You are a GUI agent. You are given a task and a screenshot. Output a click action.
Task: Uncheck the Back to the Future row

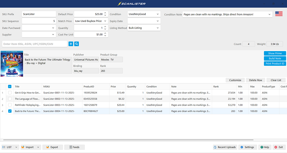[x=10, y=111]
